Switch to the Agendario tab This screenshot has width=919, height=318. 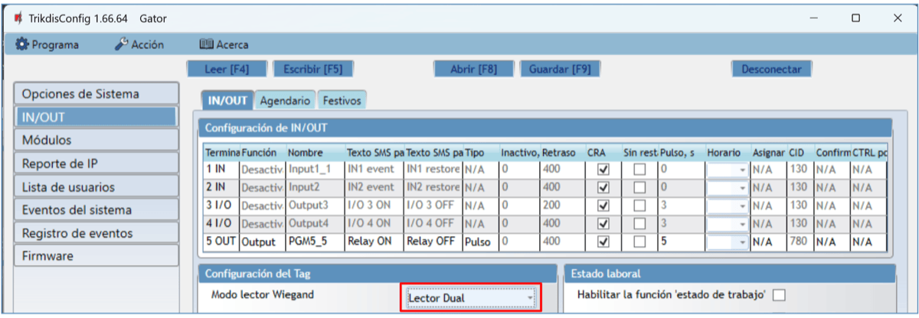[285, 100]
